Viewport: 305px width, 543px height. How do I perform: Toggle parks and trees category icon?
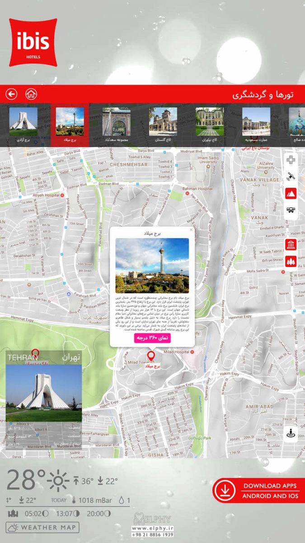tap(291, 261)
